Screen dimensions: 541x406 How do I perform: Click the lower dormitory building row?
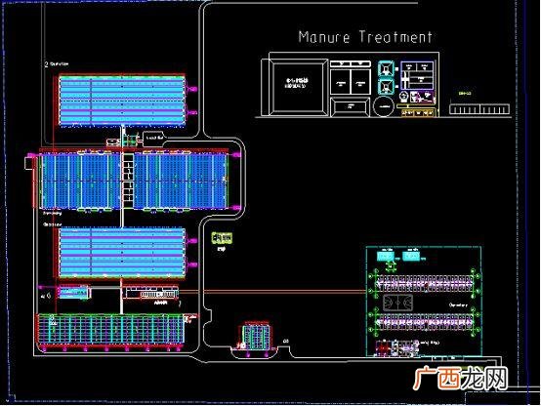425,322
